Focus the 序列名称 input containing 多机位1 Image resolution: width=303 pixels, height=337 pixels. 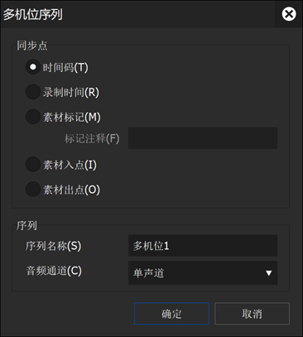[203, 246]
